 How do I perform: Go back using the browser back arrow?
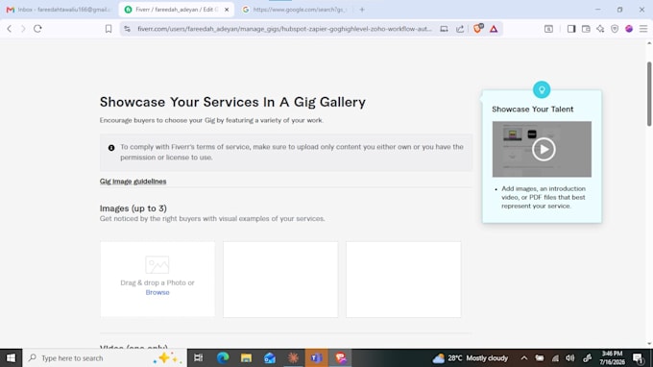point(10,29)
